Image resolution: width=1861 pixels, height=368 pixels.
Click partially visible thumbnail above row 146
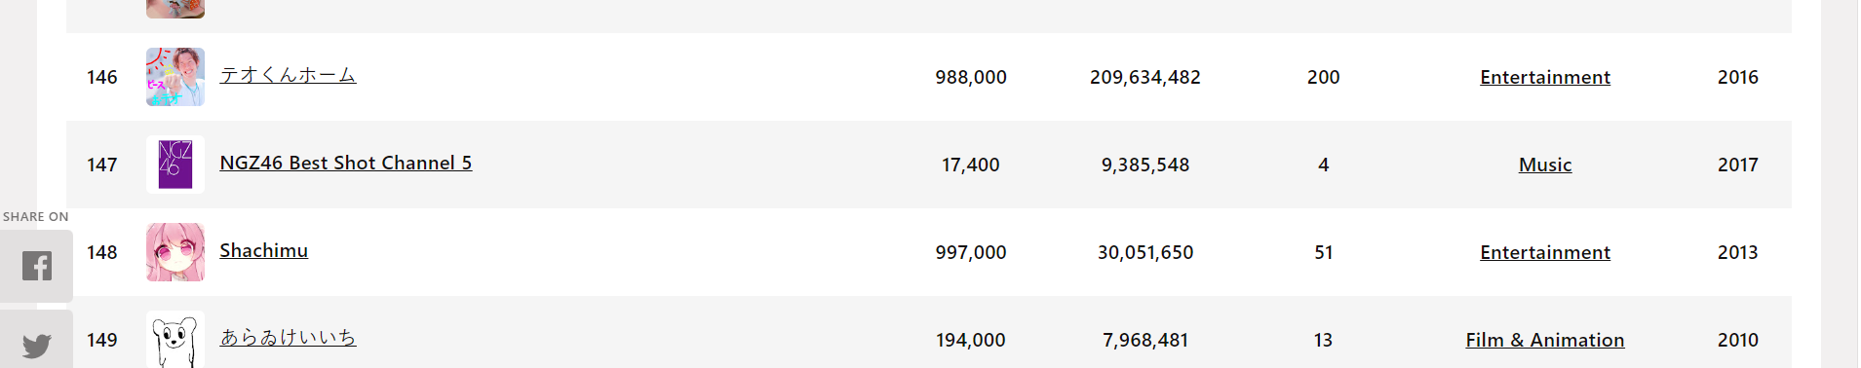coord(175,9)
